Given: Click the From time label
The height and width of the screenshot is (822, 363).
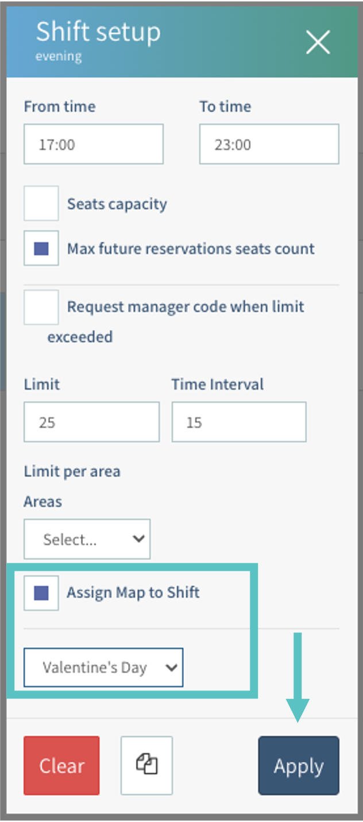Looking at the screenshot, I should [x=60, y=107].
